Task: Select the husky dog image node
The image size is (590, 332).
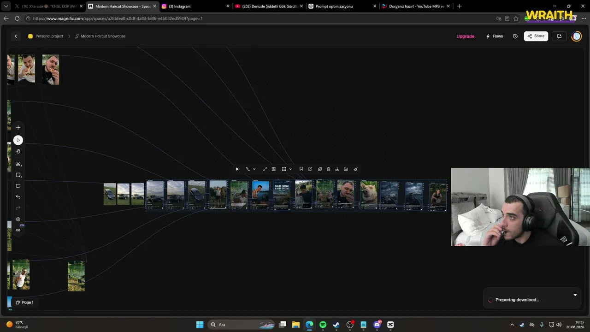Action: pos(369,195)
